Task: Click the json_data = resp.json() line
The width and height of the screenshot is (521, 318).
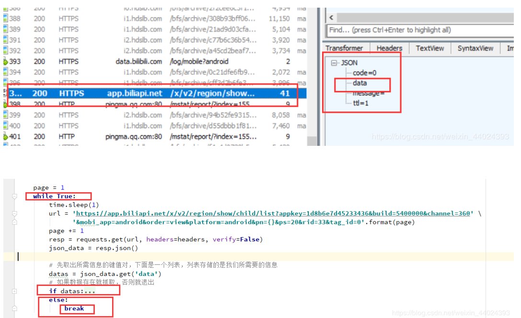Action: pos(93,248)
